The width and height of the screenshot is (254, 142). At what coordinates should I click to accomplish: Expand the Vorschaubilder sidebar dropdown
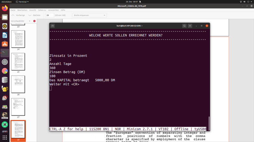pos(30,21)
